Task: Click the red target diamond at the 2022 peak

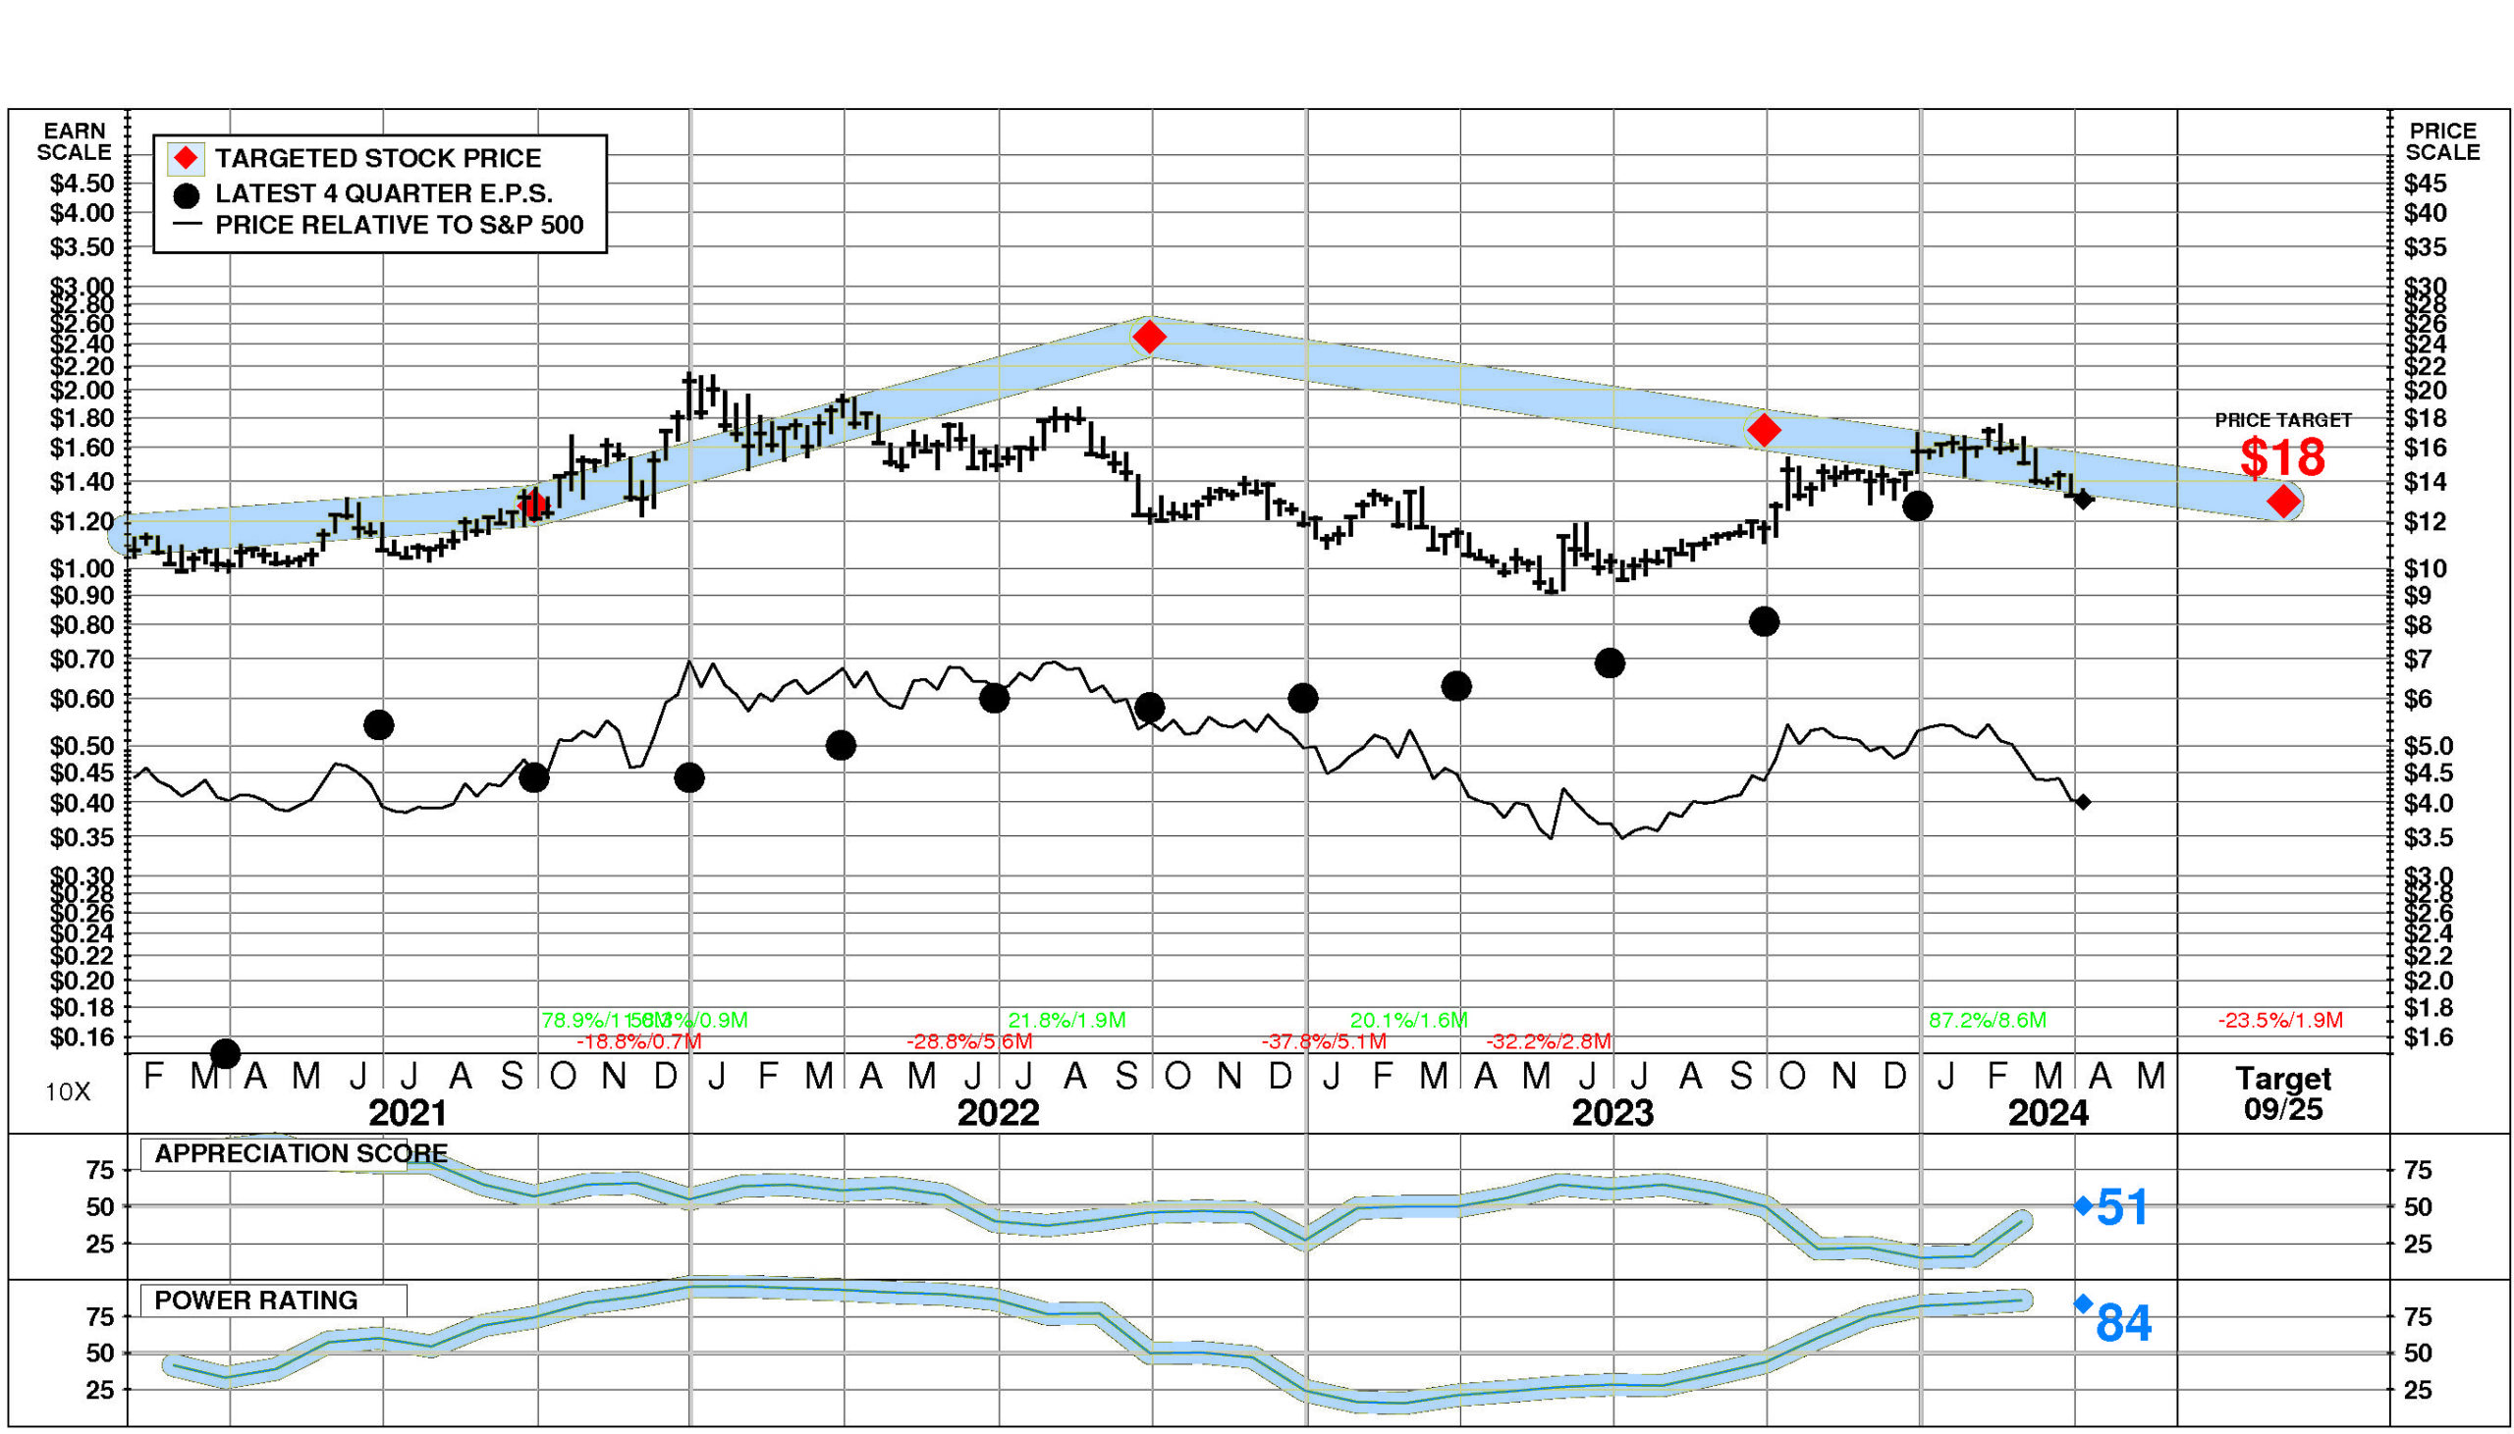Action: [1149, 338]
